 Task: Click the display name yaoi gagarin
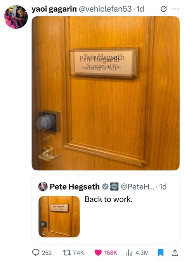pos(54,9)
